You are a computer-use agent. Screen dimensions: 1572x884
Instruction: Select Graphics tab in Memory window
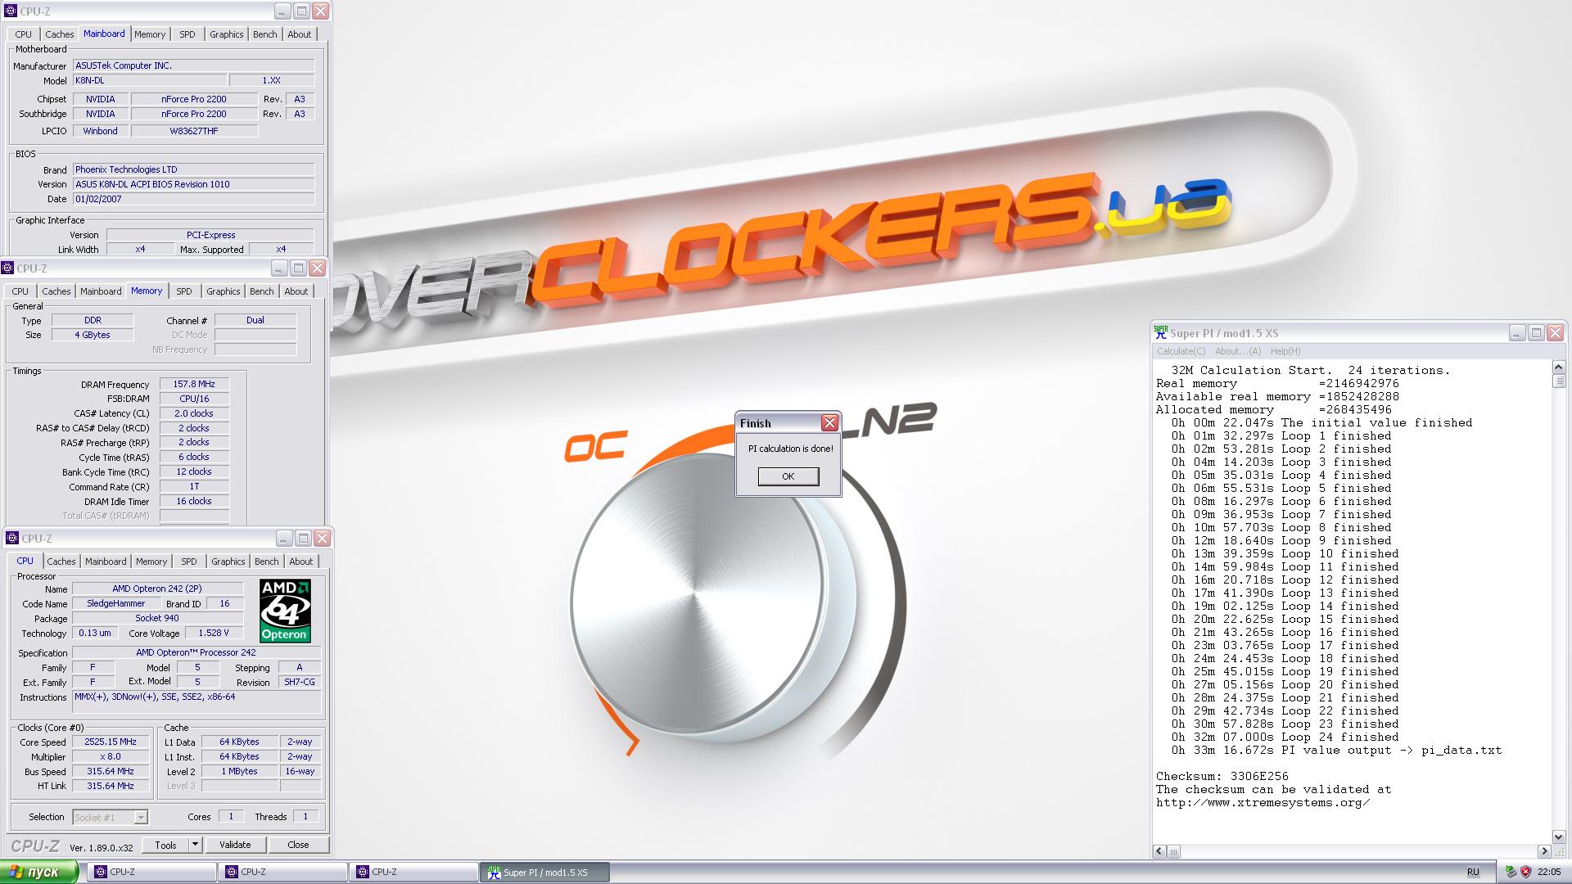click(x=223, y=291)
